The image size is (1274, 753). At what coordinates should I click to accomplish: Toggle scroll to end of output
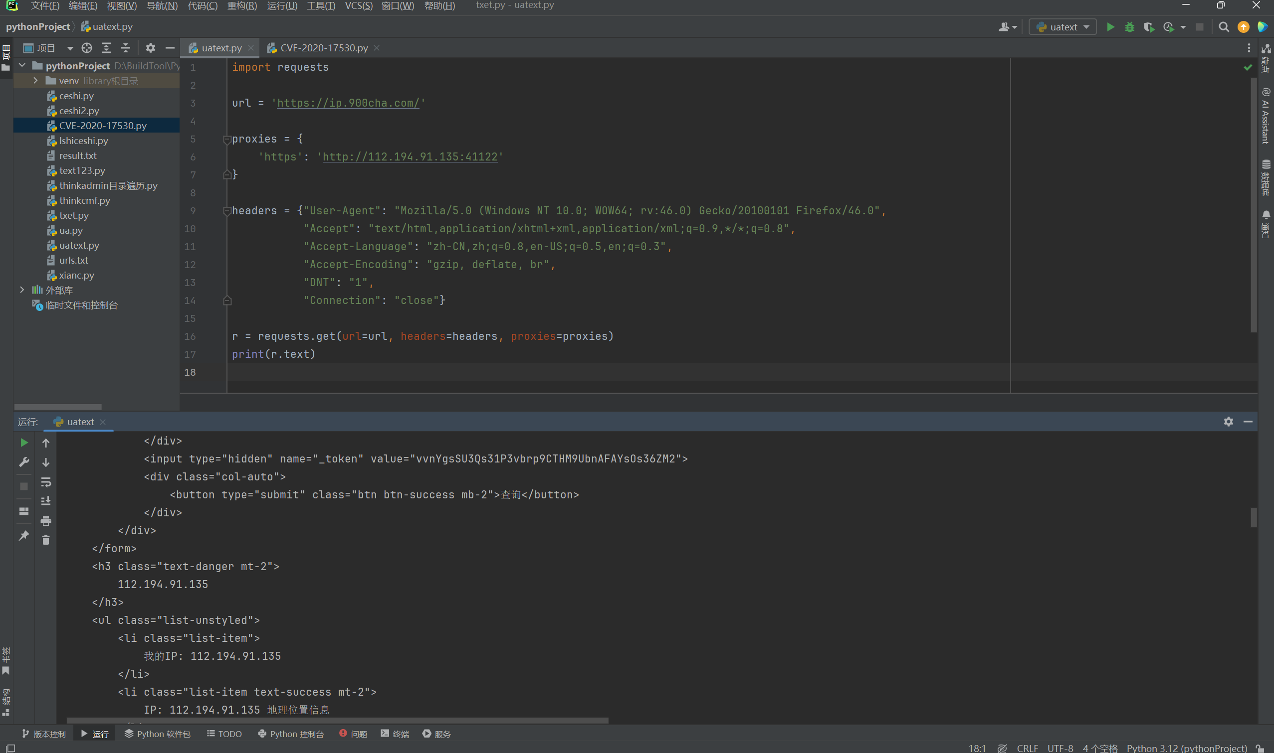click(x=46, y=501)
